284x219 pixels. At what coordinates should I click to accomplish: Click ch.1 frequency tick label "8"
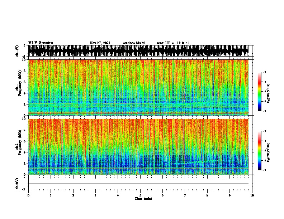25,71
